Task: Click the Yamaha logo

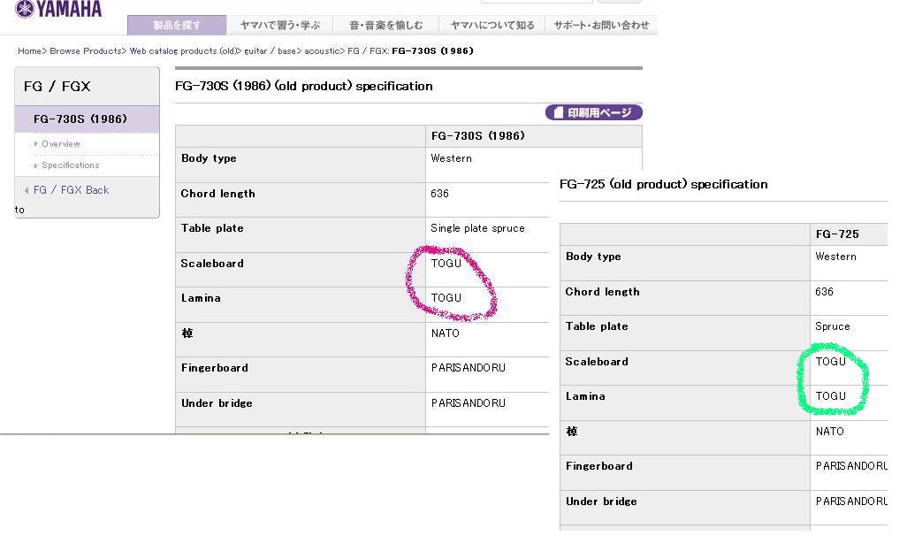Action: point(58,9)
